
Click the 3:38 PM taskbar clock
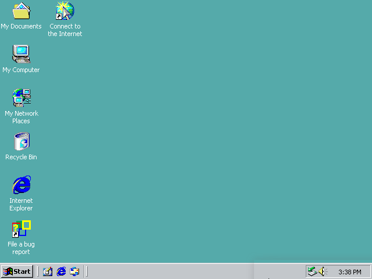(x=350, y=272)
